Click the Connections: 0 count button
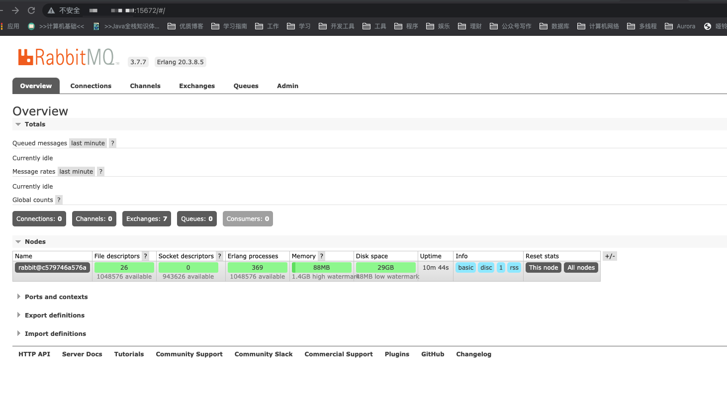The image size is (727, 420). click(39, 219)
